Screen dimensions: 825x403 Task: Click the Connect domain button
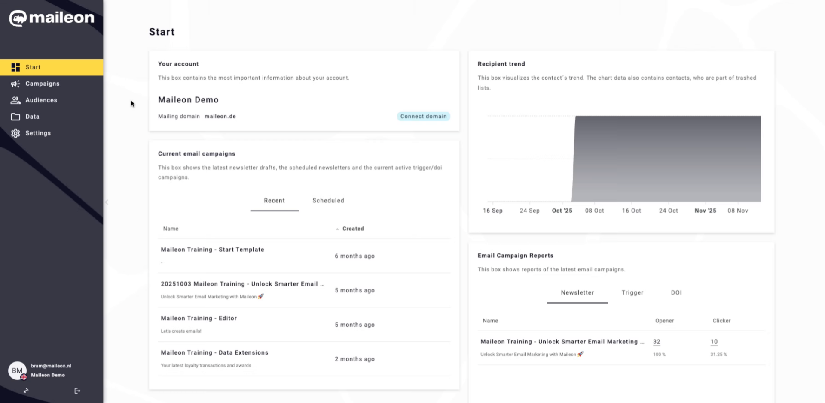(x=423, y=116)
